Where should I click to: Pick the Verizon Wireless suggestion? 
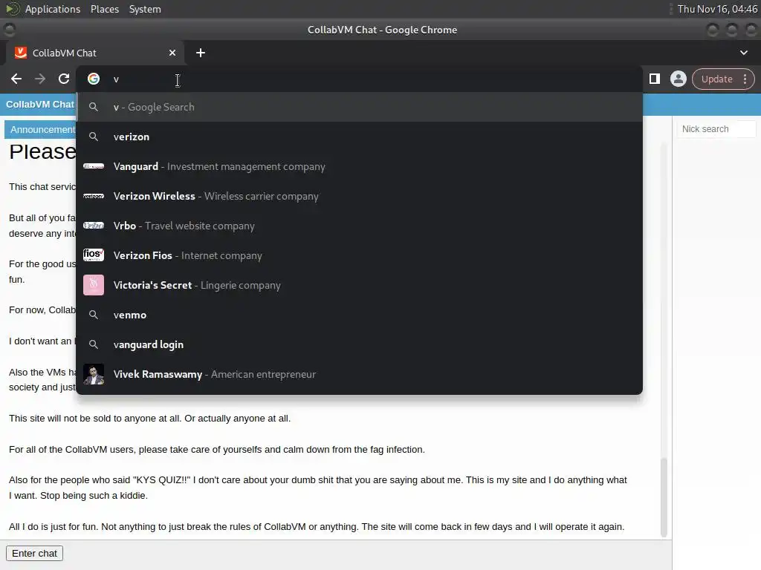359,196
